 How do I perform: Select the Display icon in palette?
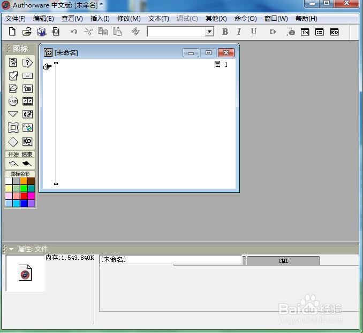tap(13, 63)
